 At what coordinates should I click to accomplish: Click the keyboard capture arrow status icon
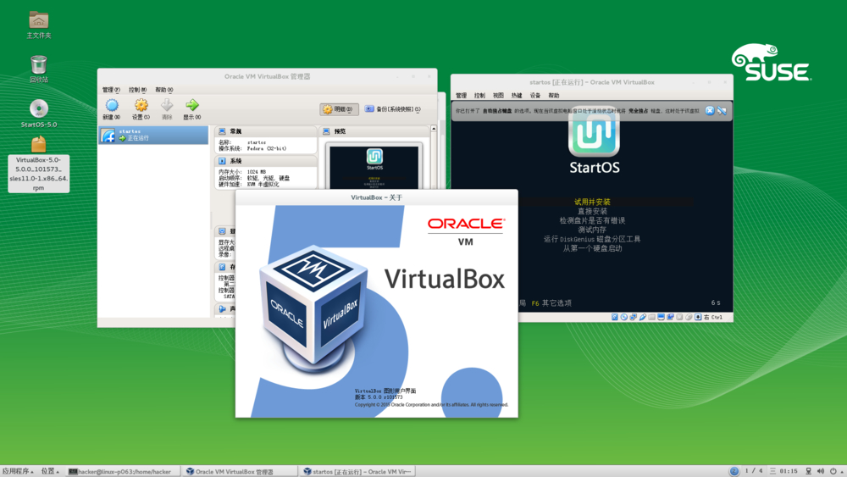698,317
